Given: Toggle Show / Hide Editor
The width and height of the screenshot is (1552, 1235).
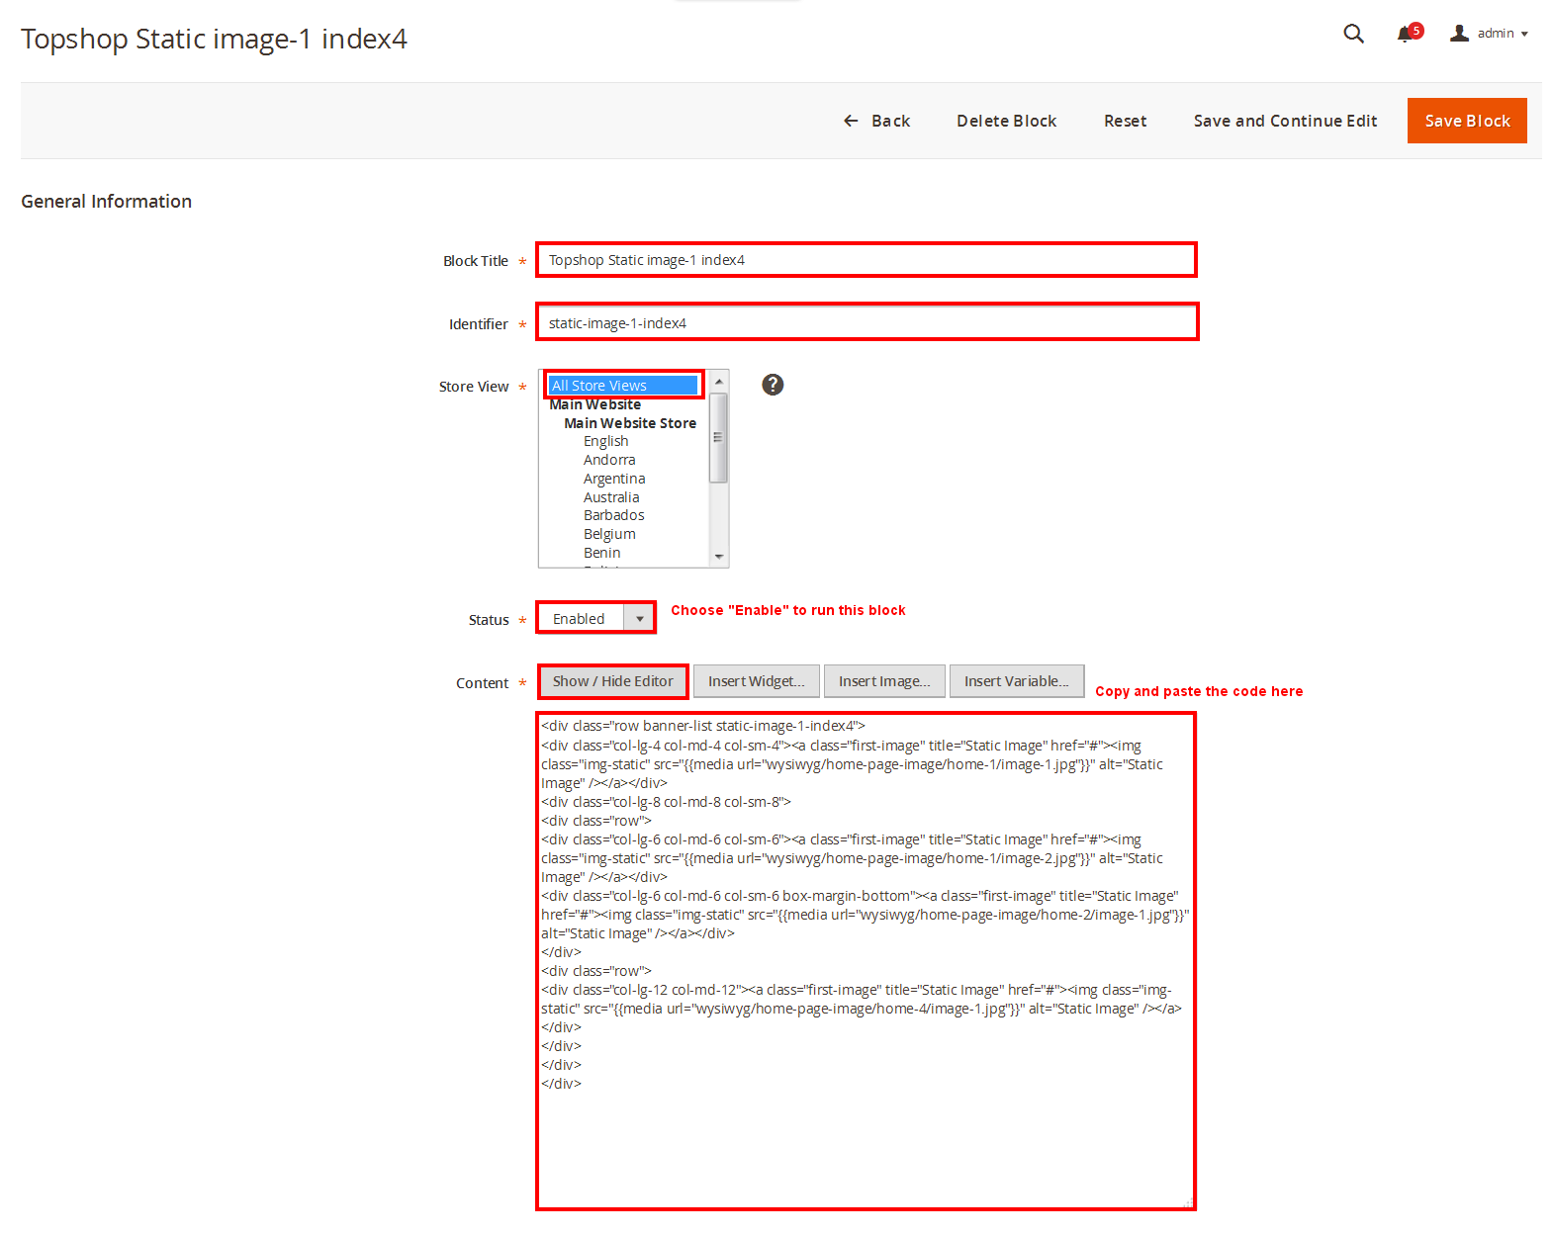Looking at the screenshot, I should (612, 681).
